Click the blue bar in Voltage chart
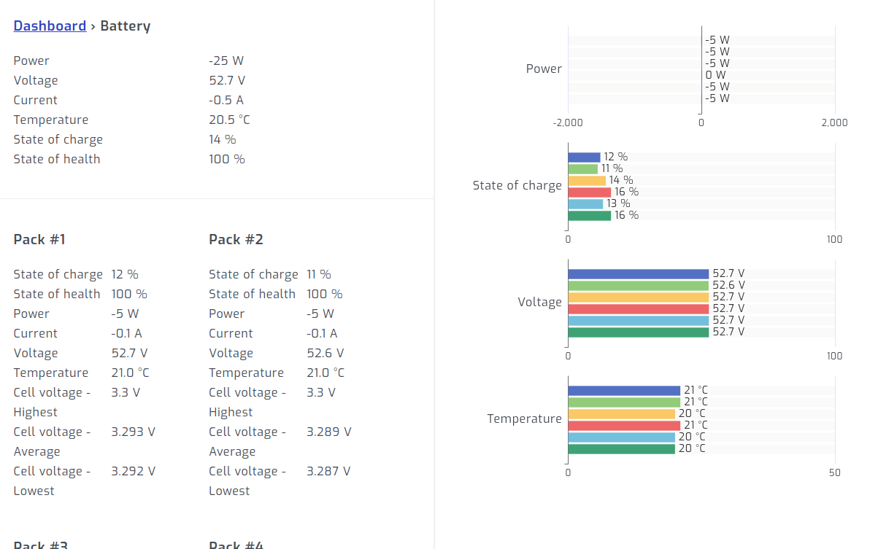The height and width of the screenshot is (549, 870). tap(638, 274)
